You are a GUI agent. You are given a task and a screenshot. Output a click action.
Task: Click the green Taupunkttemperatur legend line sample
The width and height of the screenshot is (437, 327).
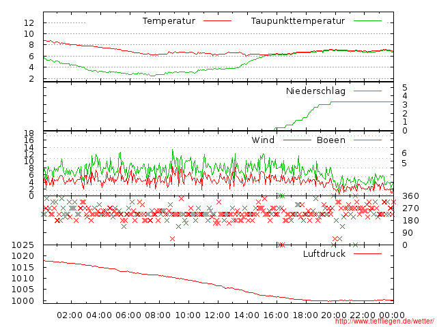point(367,21)
